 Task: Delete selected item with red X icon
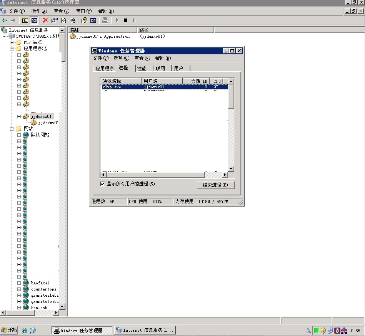click(45, 20)
